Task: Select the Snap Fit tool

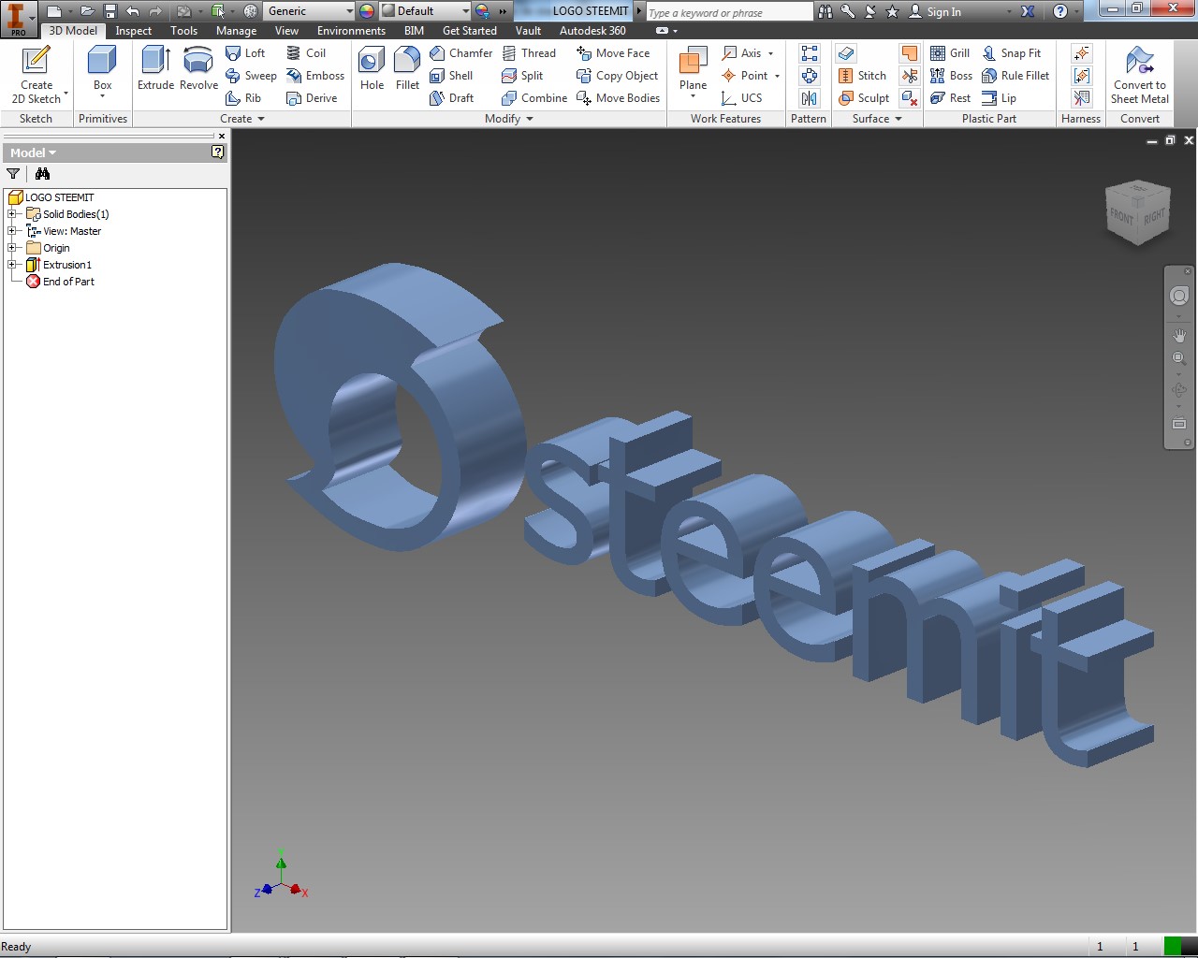Action: (x=1011, y=53)
